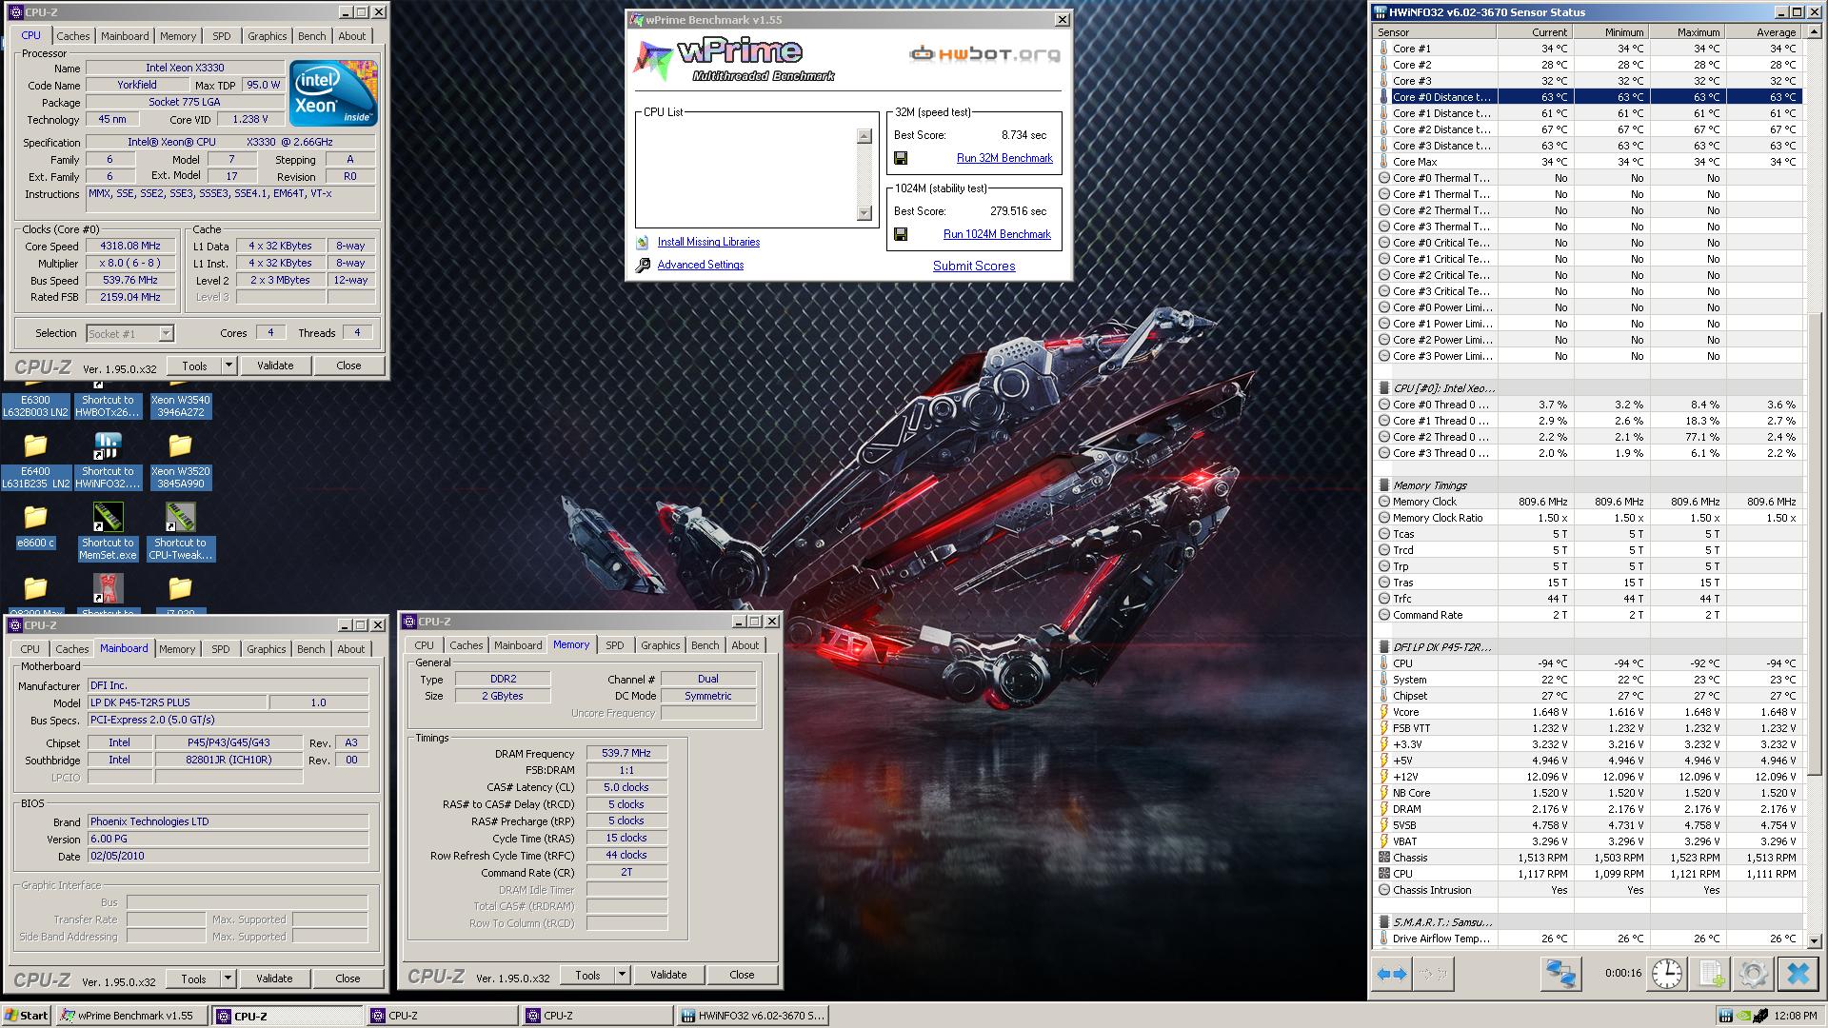Click Submit Scores link in wPrime

[974, 266]
